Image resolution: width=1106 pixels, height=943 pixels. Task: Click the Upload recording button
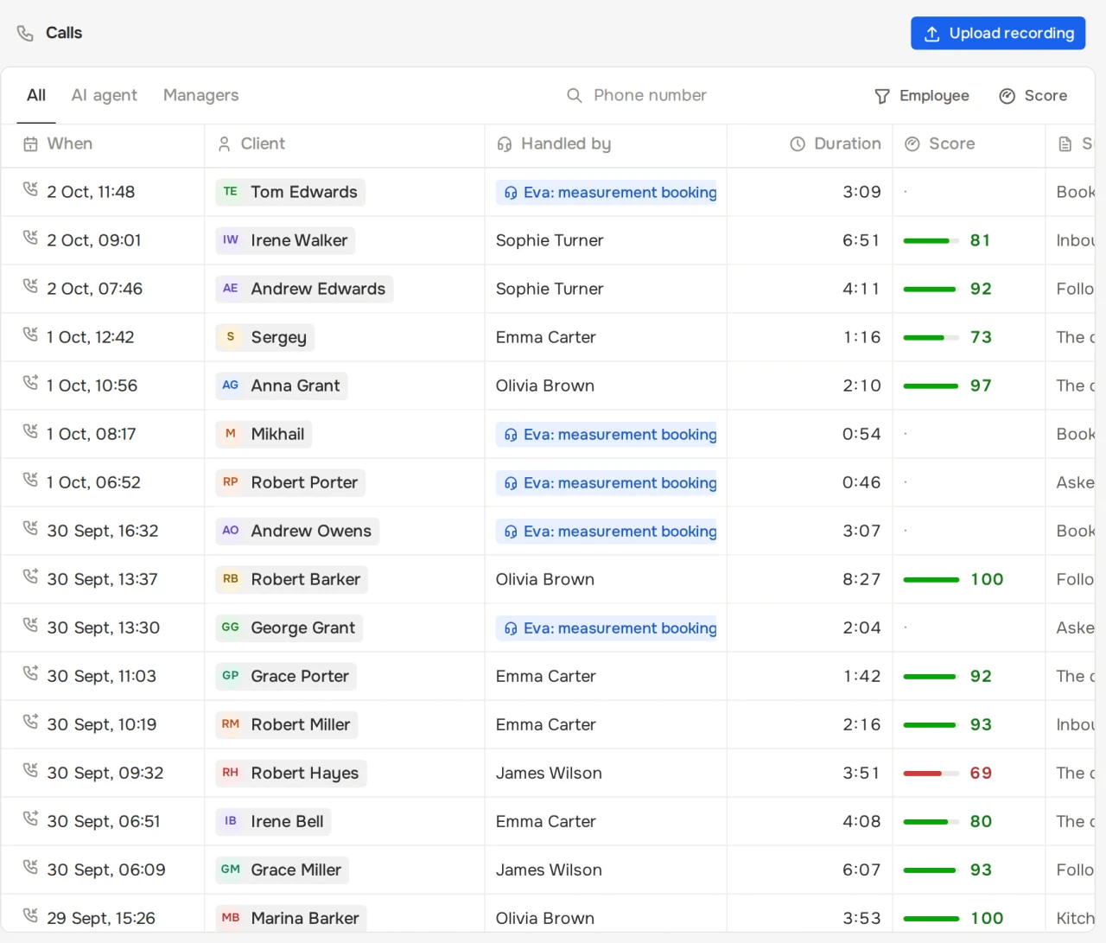[998, 33]
